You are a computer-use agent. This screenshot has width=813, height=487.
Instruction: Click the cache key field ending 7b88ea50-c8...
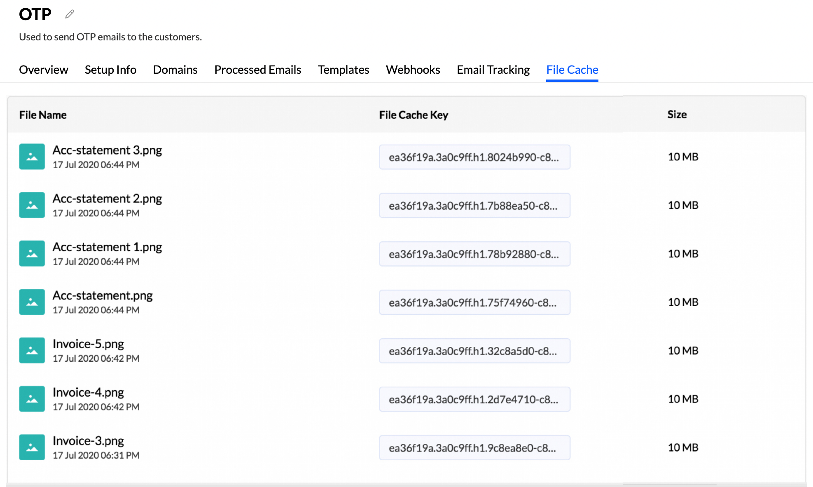tap(474, 205)
